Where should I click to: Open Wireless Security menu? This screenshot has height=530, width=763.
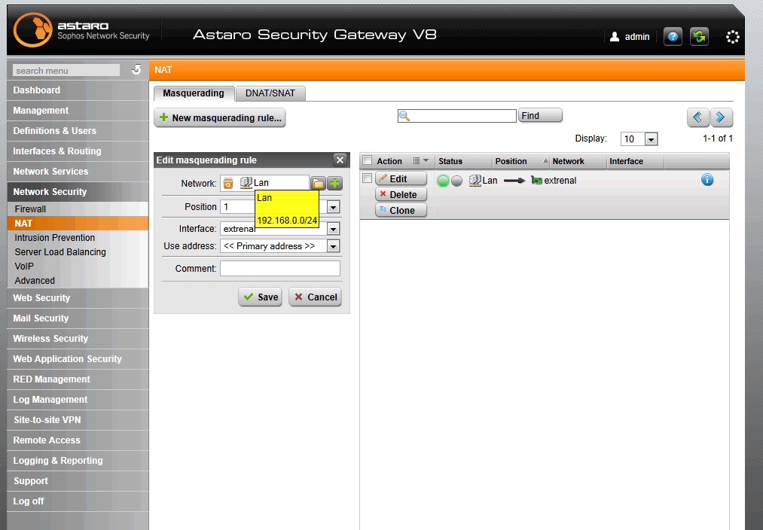(x=78, y=339)
